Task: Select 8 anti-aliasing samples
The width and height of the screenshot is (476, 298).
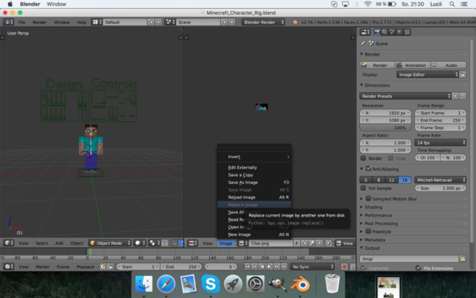Action: [x=378, y=180]
